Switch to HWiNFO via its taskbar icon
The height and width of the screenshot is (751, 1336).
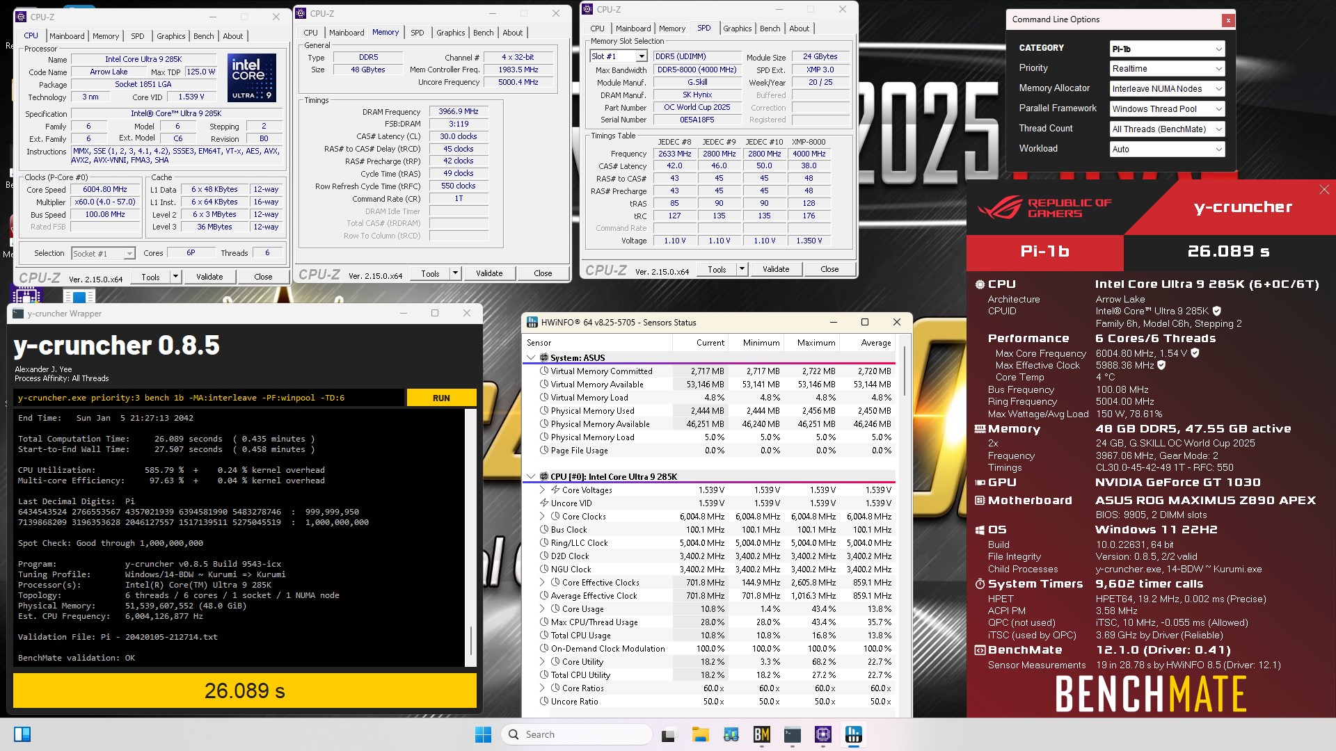pyautogui.click(x=853, y=734)
